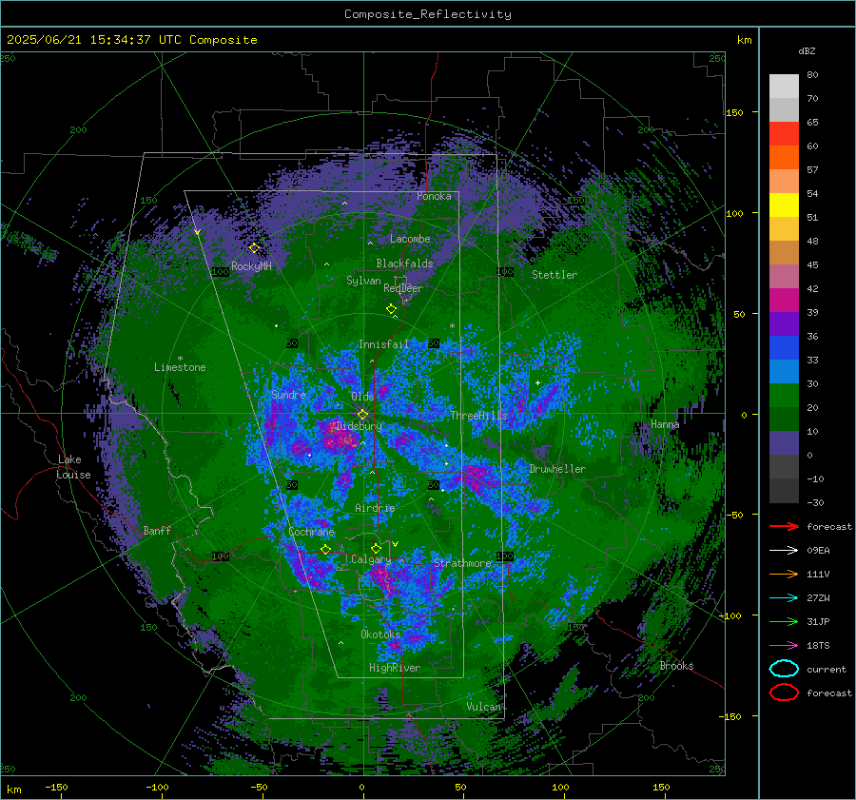The width and height of the screenshot is (856, 800).
Task: Click the cyan 27ZW arrow in legend
Action: pyautogui.click(x=784, y=598)
